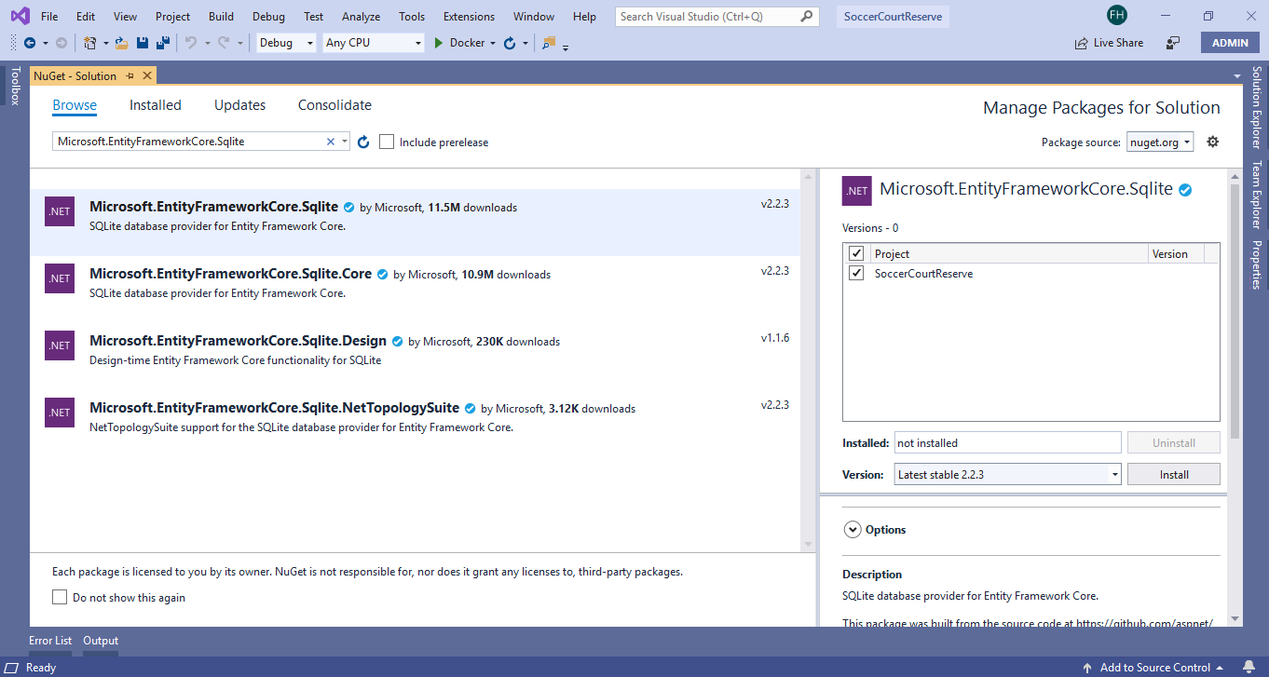Open NuGet settings gear icon

1212,142
